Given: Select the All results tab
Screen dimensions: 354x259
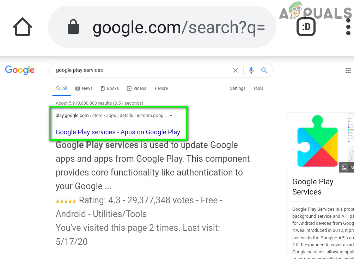Looking at the screenshot, I should 62,88.
